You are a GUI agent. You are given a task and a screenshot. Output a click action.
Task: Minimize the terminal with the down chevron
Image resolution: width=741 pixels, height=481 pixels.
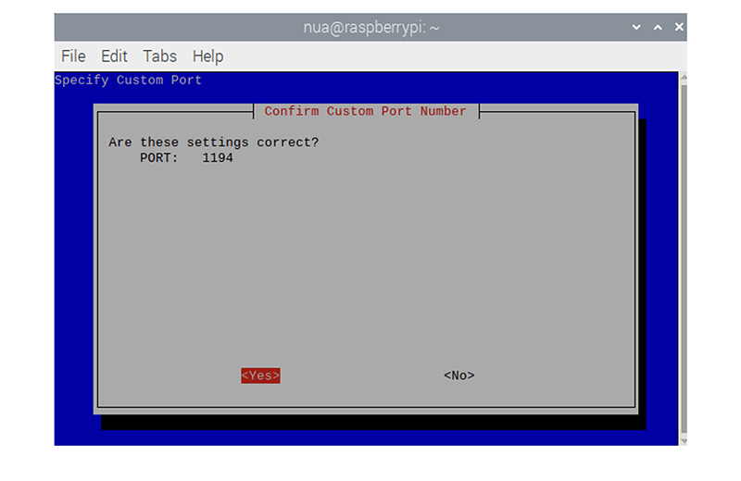(636, 28)
